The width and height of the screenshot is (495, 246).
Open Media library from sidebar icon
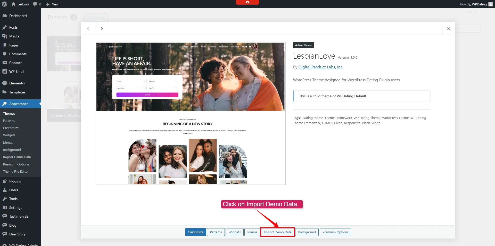click(x=5, y=36)
